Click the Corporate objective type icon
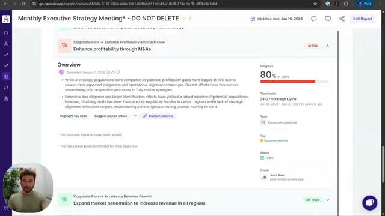Viewport: 385px width, 216px height. [x=263, y=122]
